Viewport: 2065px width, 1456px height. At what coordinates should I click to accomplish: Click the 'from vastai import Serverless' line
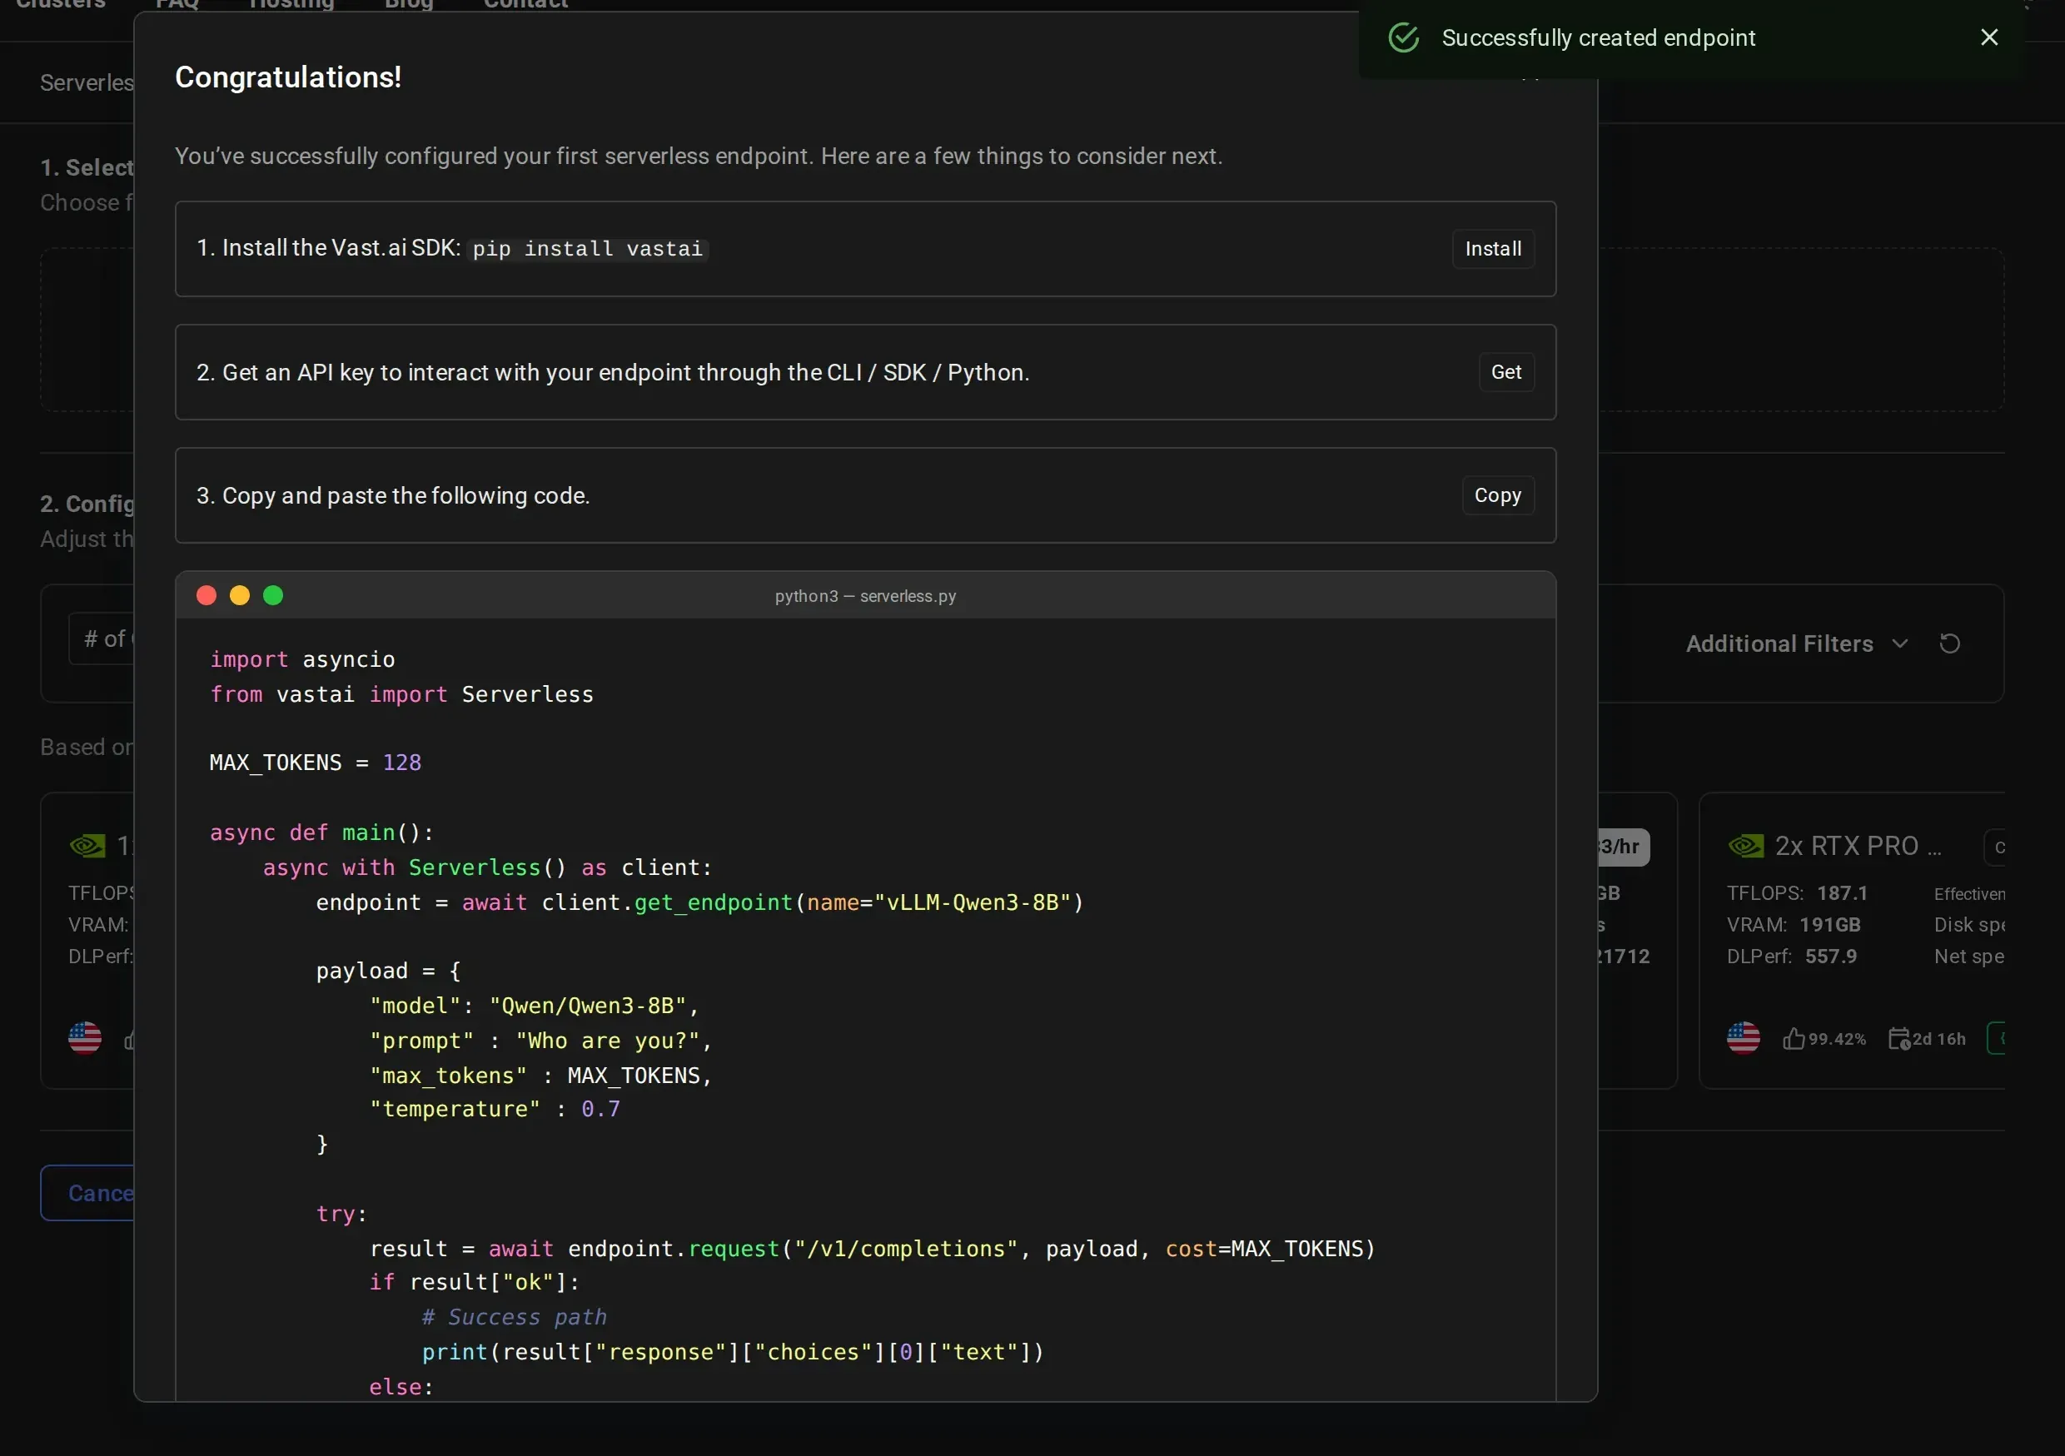coord(401,694)
